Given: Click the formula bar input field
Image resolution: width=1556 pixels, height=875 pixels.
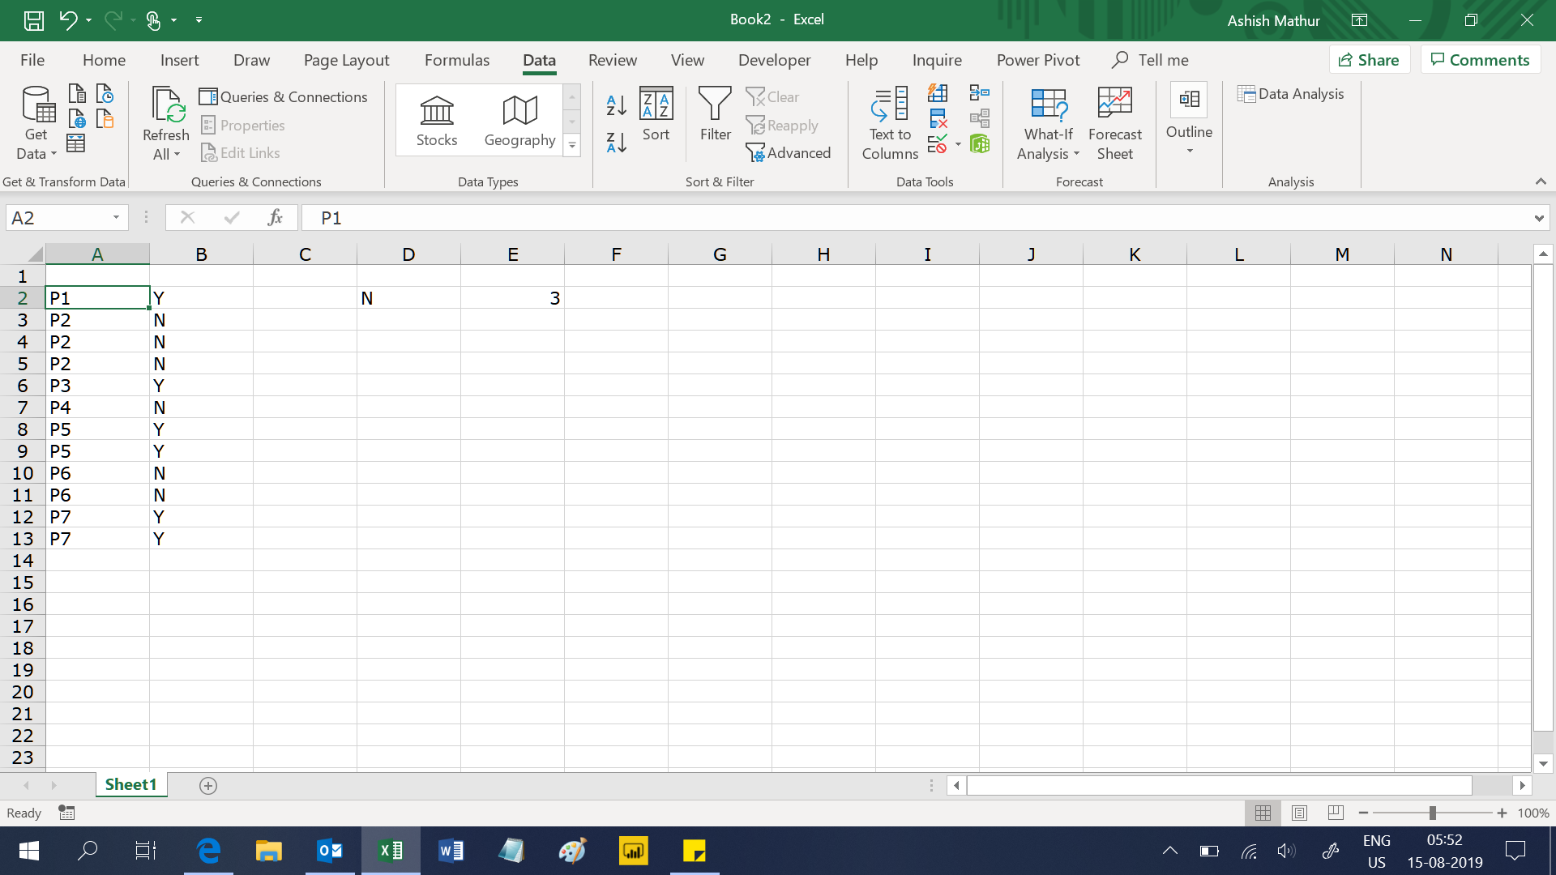Looking at the screenshot, I should pos(916,217).
